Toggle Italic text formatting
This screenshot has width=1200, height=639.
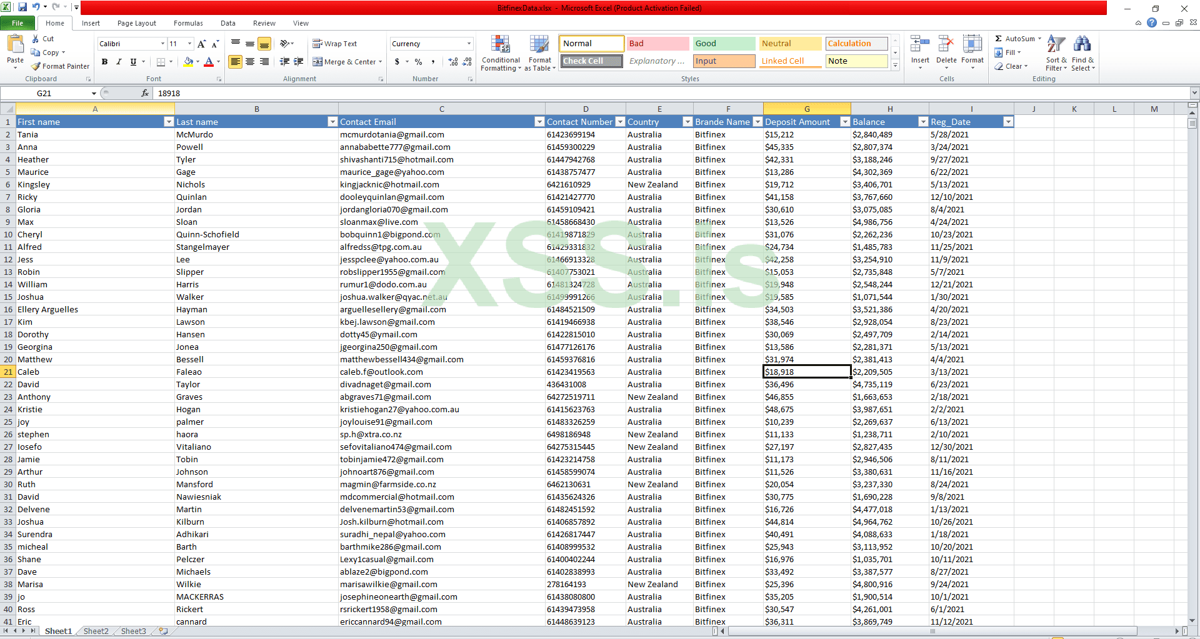click(119, 62)
